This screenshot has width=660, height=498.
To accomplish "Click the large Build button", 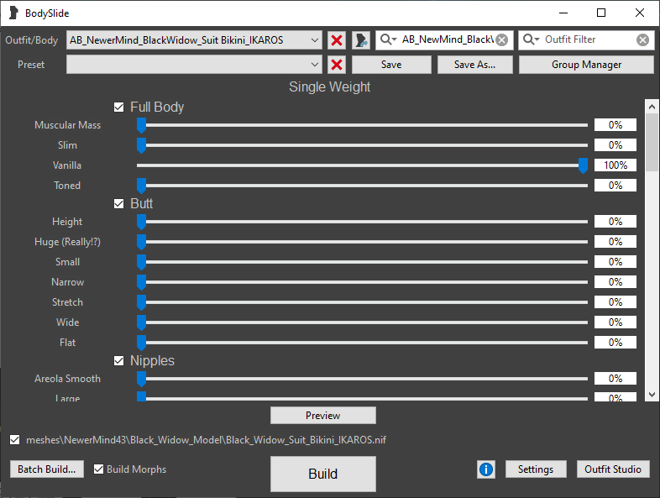I will [322, 474].
